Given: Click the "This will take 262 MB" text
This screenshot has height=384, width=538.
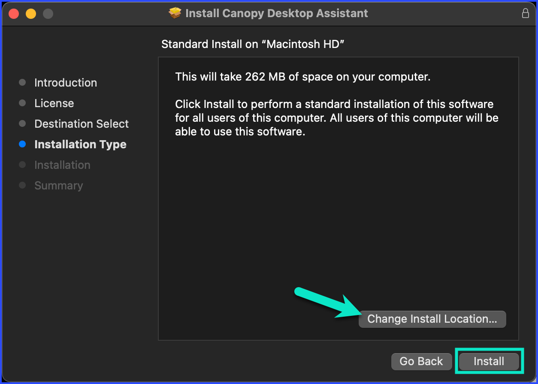Looking at the screenshot, I should (303, 77).
